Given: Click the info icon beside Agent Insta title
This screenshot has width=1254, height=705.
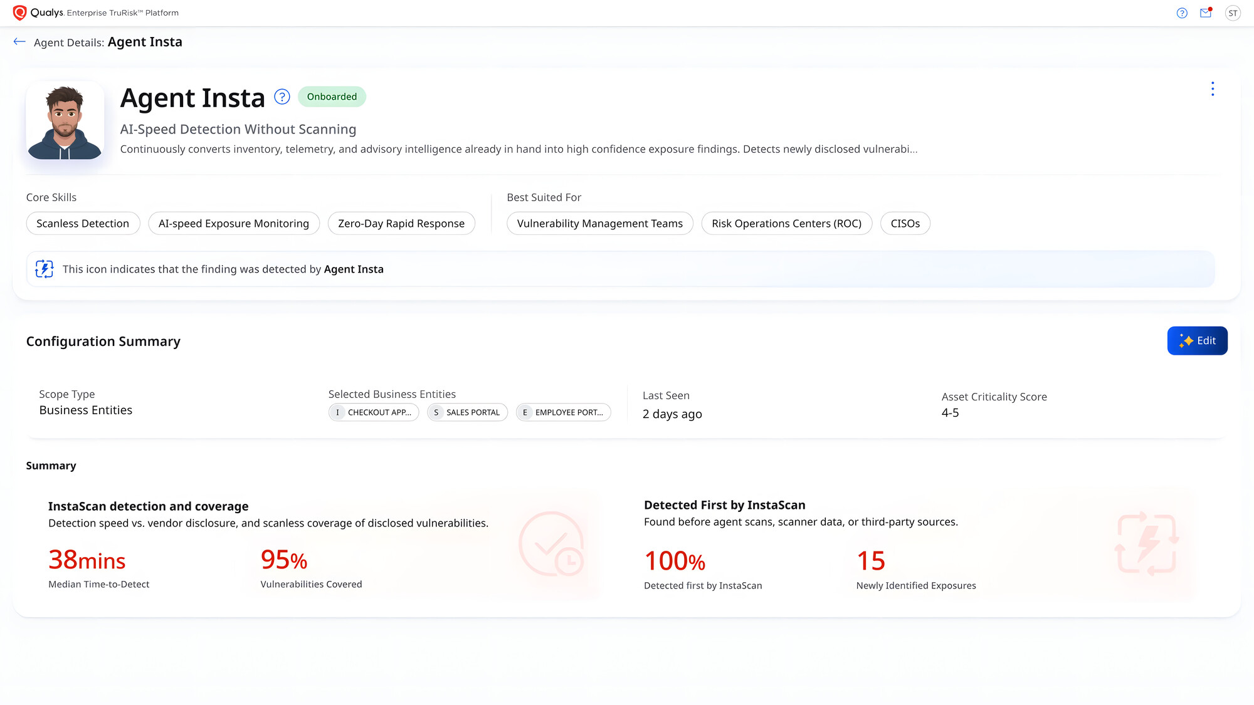Looking at the screenshot, I should pyautogui.click(x=282, y=97).
